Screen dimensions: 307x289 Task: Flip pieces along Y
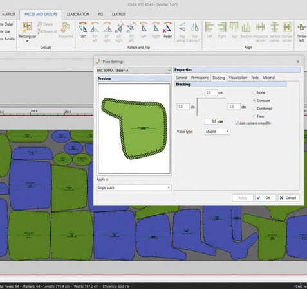click(x=194, y=31)
